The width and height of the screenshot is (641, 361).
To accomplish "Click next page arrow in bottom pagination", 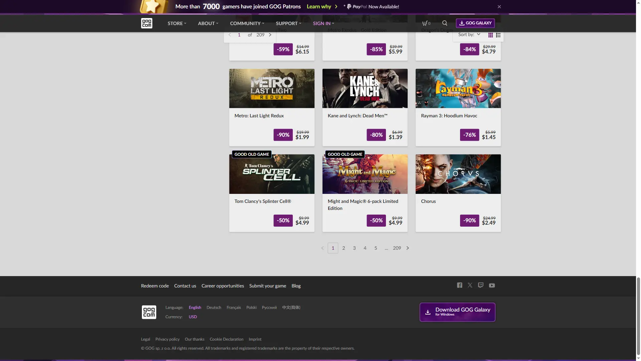I will (408, 248).
